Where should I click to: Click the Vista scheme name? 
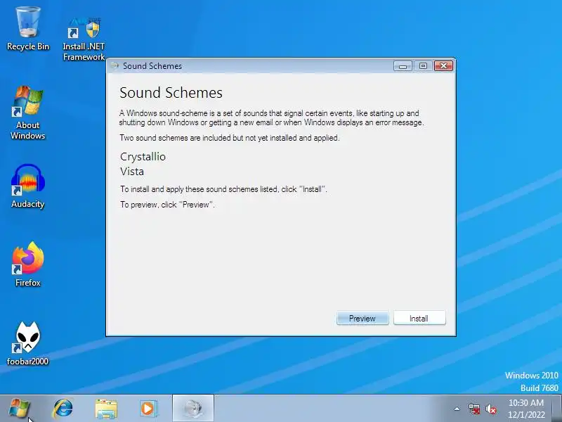(x=132, y=172)
